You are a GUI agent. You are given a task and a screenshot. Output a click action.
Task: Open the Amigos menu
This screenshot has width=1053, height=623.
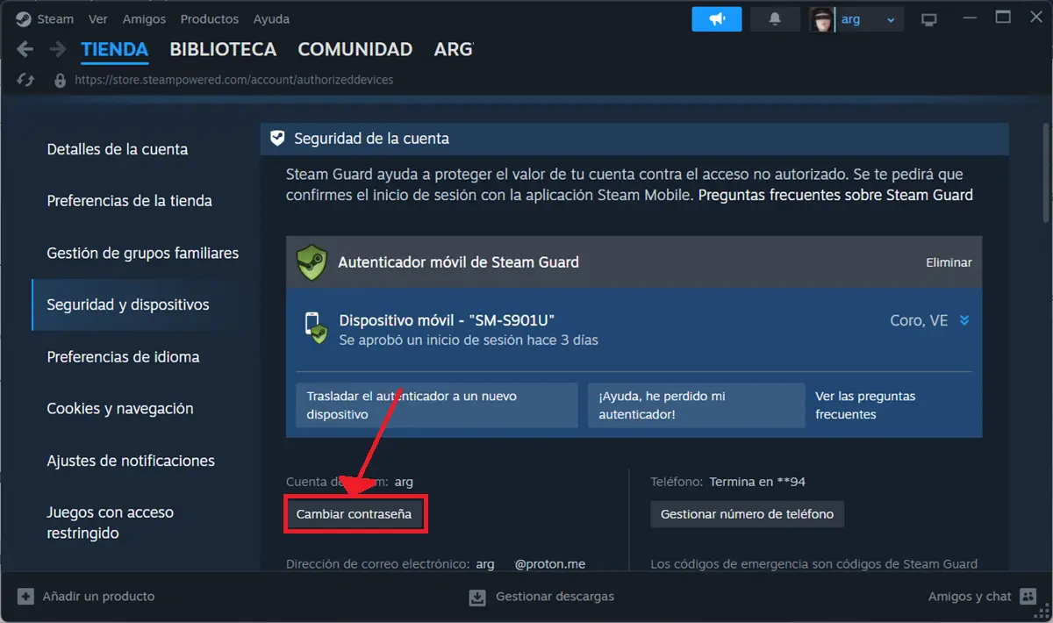coord(144,18)
